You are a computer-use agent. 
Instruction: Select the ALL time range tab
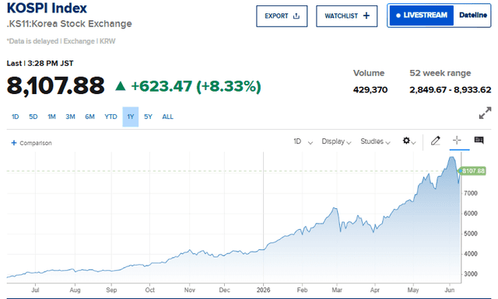point(168,116)
